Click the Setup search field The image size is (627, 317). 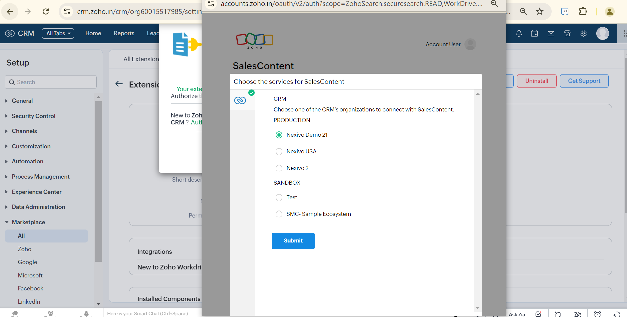[x=51, y=82]
